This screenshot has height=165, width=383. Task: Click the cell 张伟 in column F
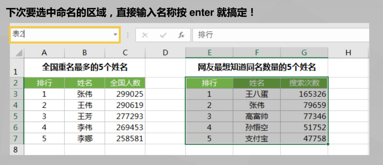(x=257, y=105)
